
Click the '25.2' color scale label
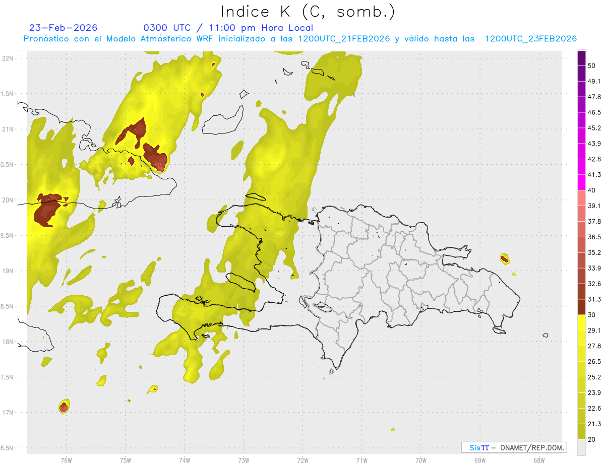(x=594, y=377)
